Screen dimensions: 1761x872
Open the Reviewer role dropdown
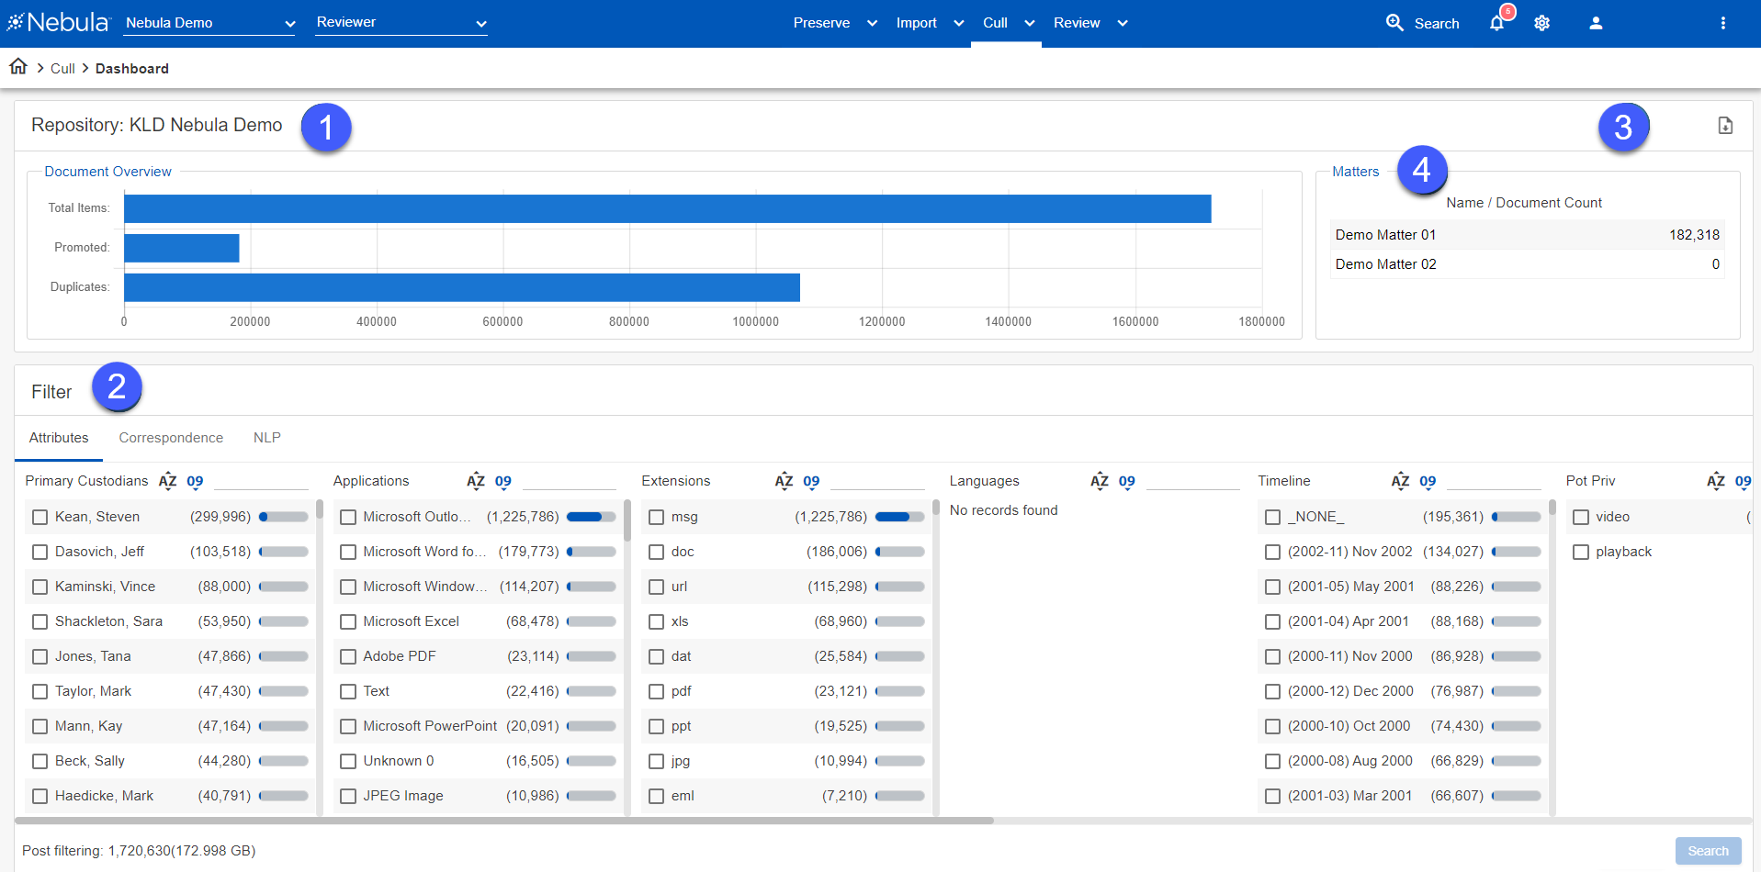[401, 23]
